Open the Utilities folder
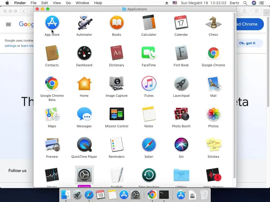Viewport: 270px width, 202px height. (x=181, y=175)
